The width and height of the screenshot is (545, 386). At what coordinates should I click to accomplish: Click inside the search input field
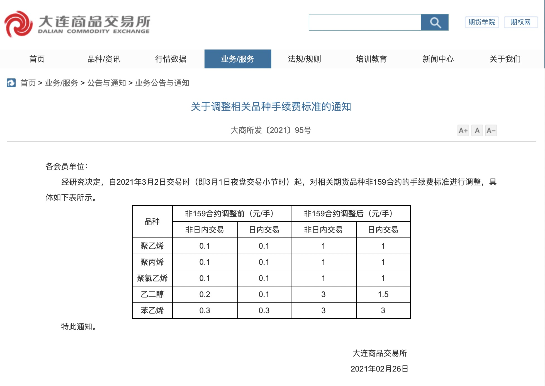click(364, 22)
